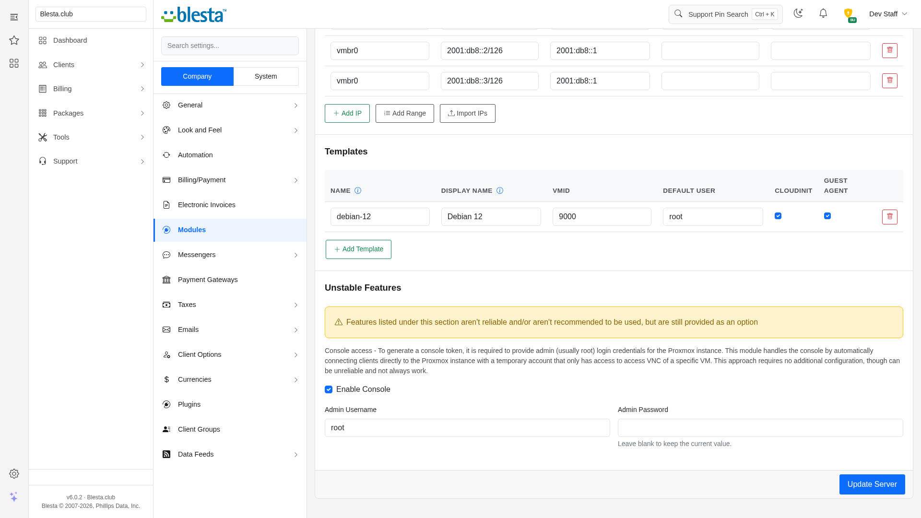Open Electronic Invoices settings
The height and width of the screenshot is (518, 921).
click(230, 205)
